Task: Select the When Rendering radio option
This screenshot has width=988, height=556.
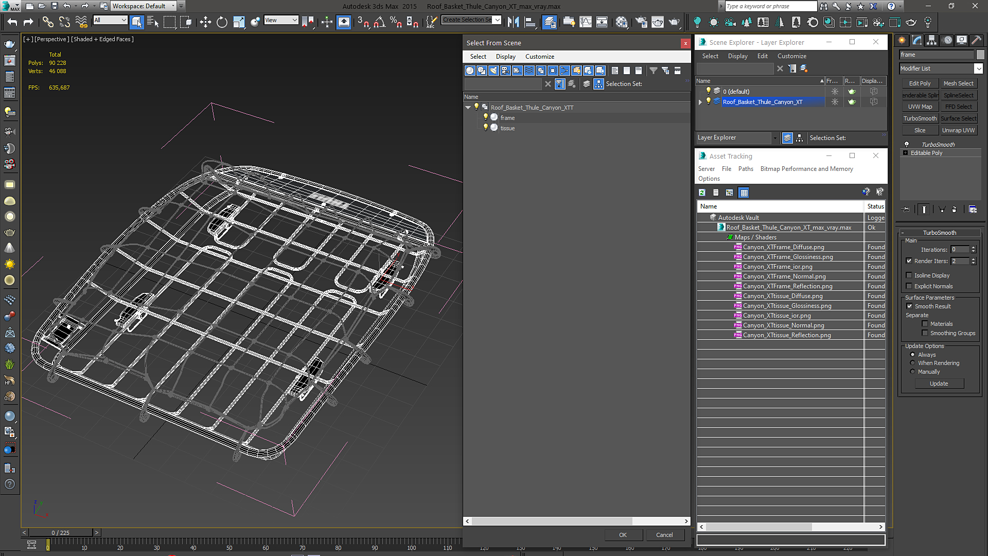Action: click(912, 363)
